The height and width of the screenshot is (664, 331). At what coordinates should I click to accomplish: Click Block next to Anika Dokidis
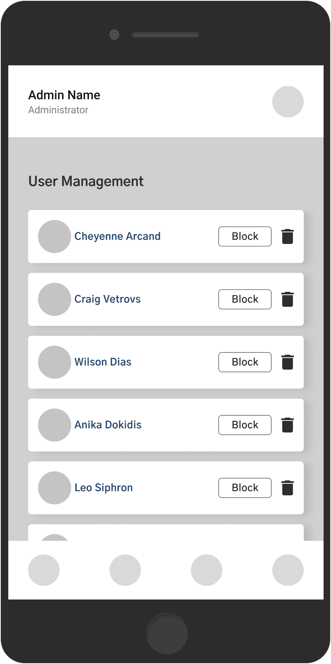[245, 425]
